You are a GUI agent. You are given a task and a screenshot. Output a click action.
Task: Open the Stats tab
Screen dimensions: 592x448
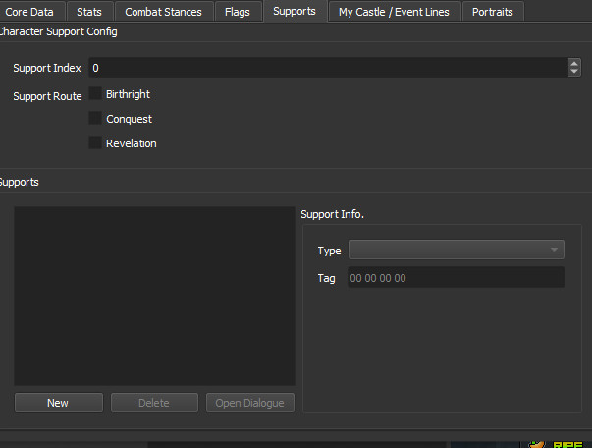click(89, 12)
